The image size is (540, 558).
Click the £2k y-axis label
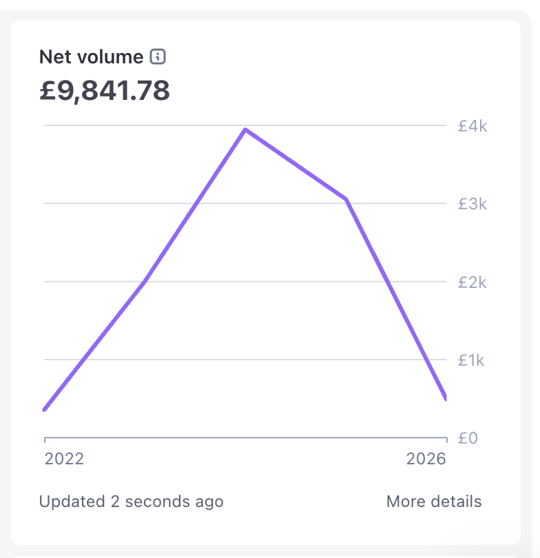[472, 282]
